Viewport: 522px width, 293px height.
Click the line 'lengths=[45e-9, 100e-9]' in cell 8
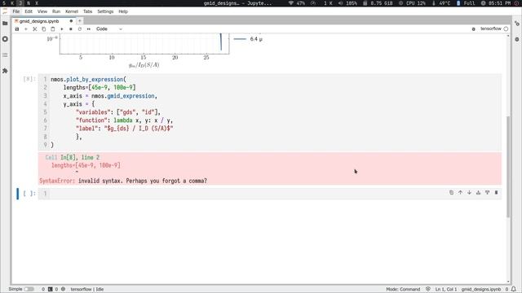[100, 87]
